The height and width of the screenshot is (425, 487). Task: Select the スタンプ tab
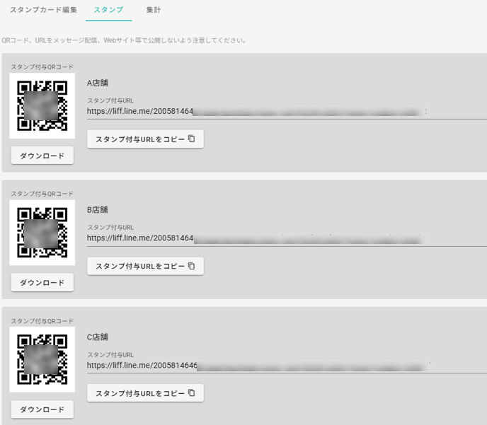(x=108, y=10)
